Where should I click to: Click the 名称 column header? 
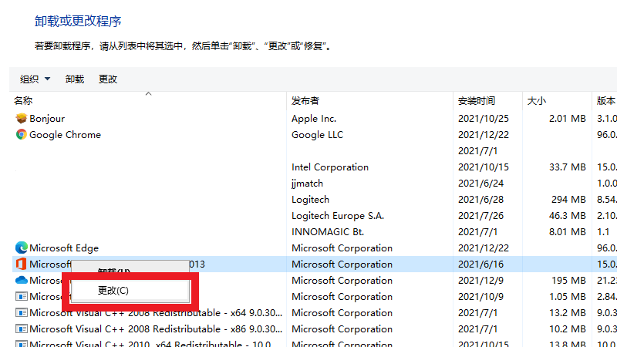(23, 101)
